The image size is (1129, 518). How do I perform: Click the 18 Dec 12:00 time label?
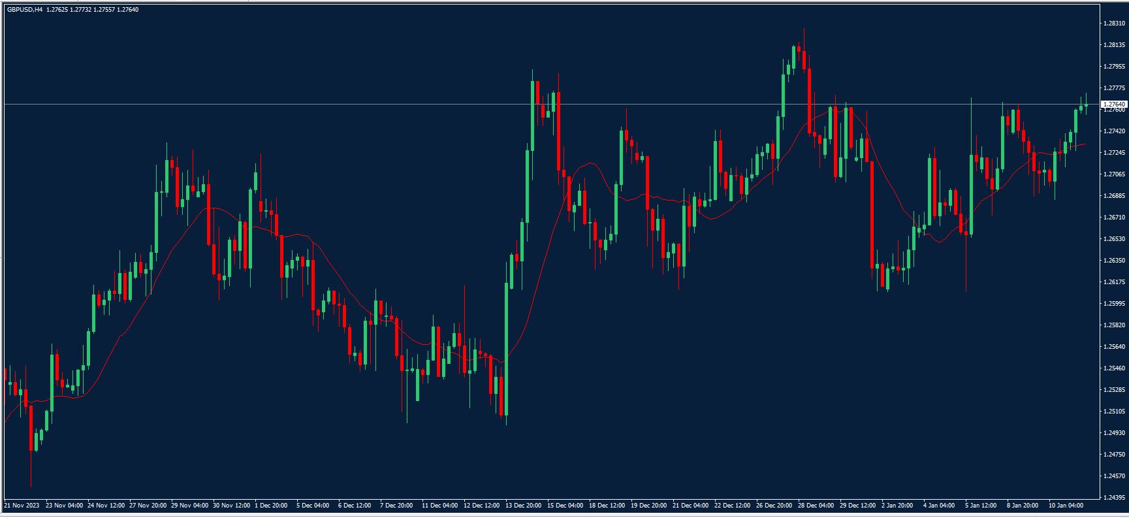(x=607, y=506)
